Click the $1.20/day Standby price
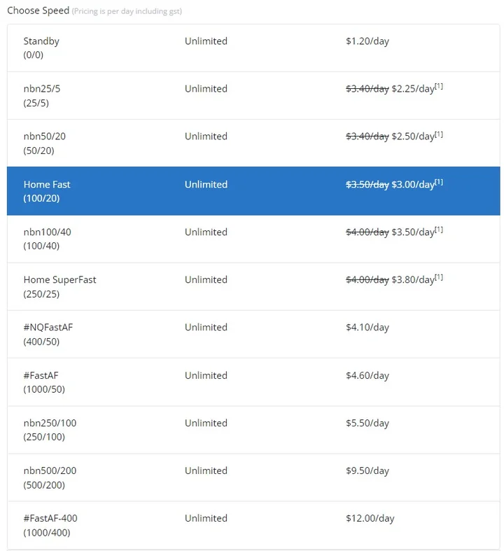 click(x=367, y=41)
